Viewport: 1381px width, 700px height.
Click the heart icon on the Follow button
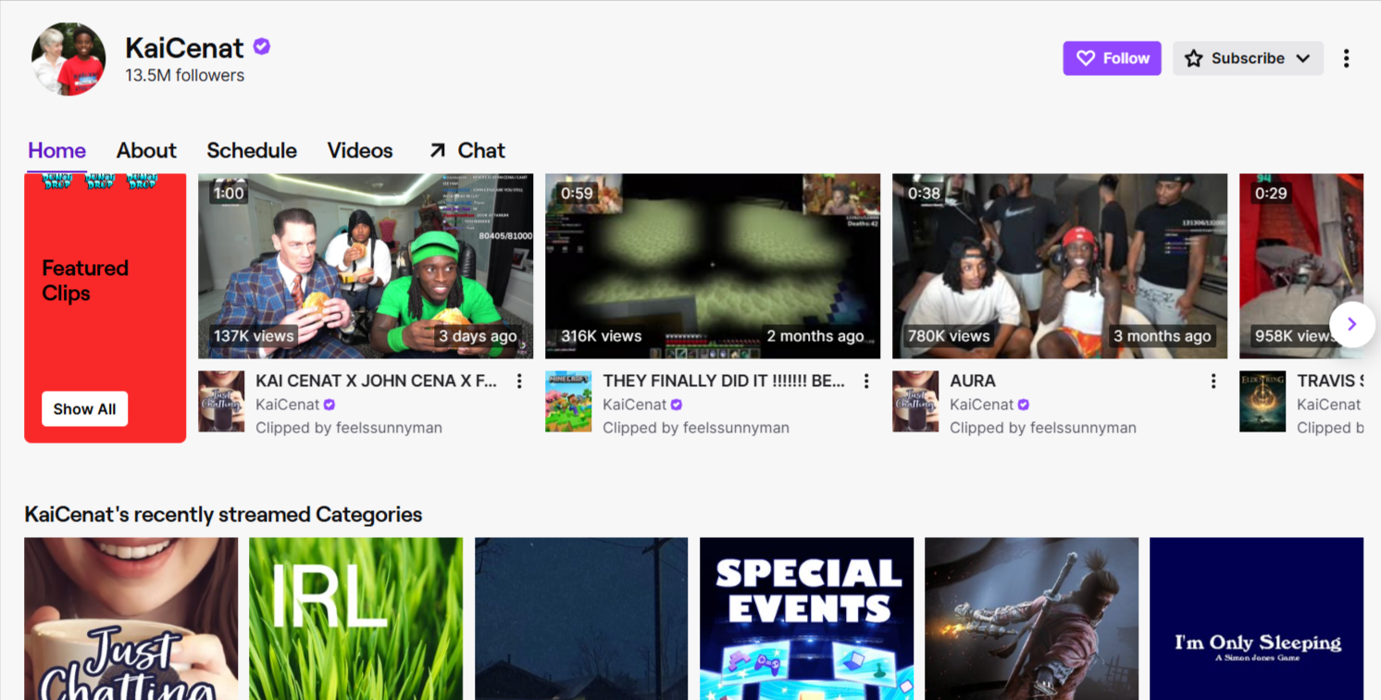[x=1087, y=57]
